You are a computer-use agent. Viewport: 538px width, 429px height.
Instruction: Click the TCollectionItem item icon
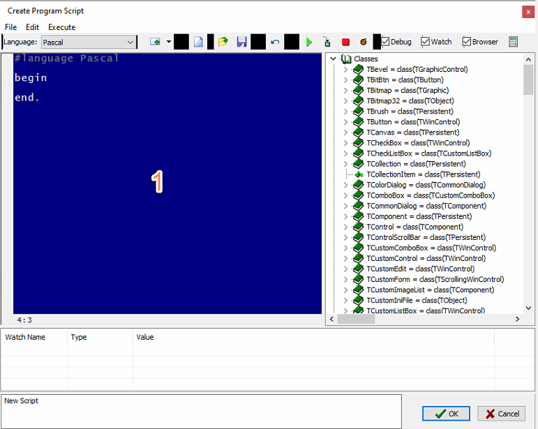(359, 174)
